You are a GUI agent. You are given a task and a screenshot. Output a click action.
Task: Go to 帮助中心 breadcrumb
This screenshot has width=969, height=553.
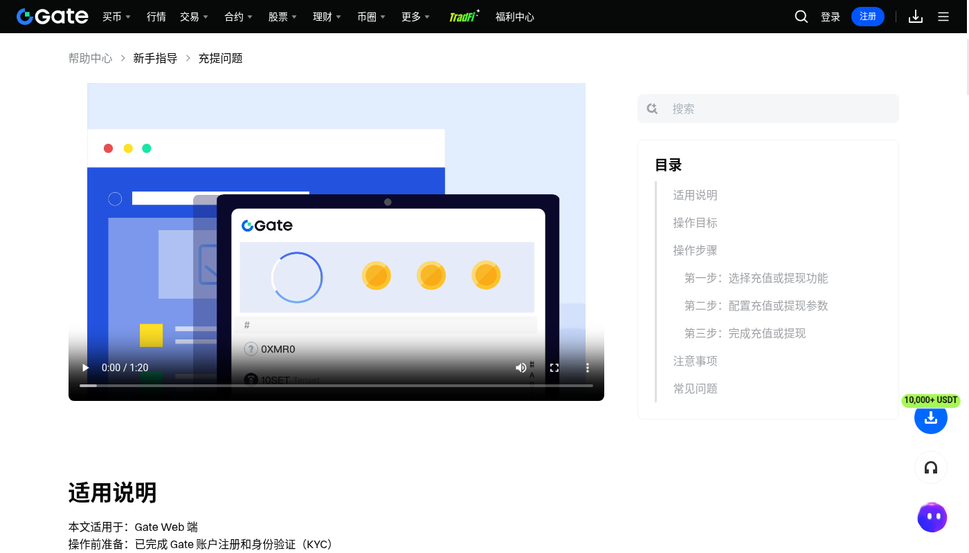click(90, 58)
